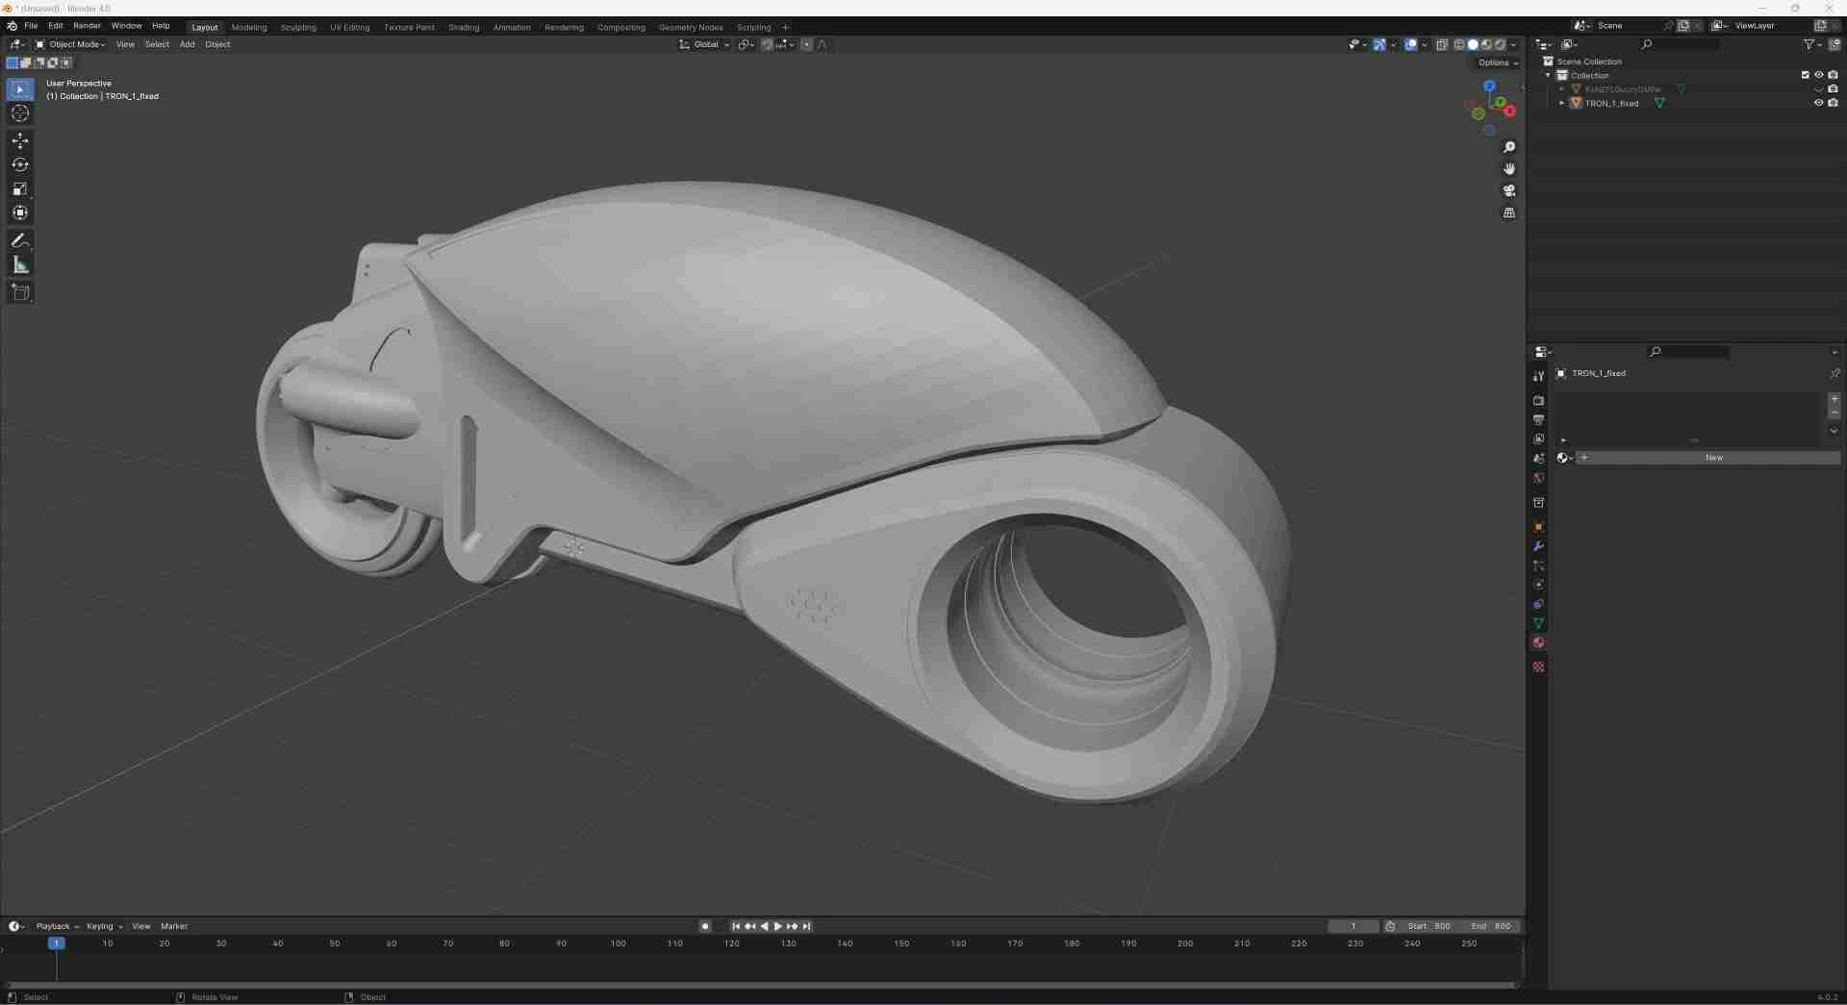
Task: Toggle auto keying record button
Action: tap(705, 926)
